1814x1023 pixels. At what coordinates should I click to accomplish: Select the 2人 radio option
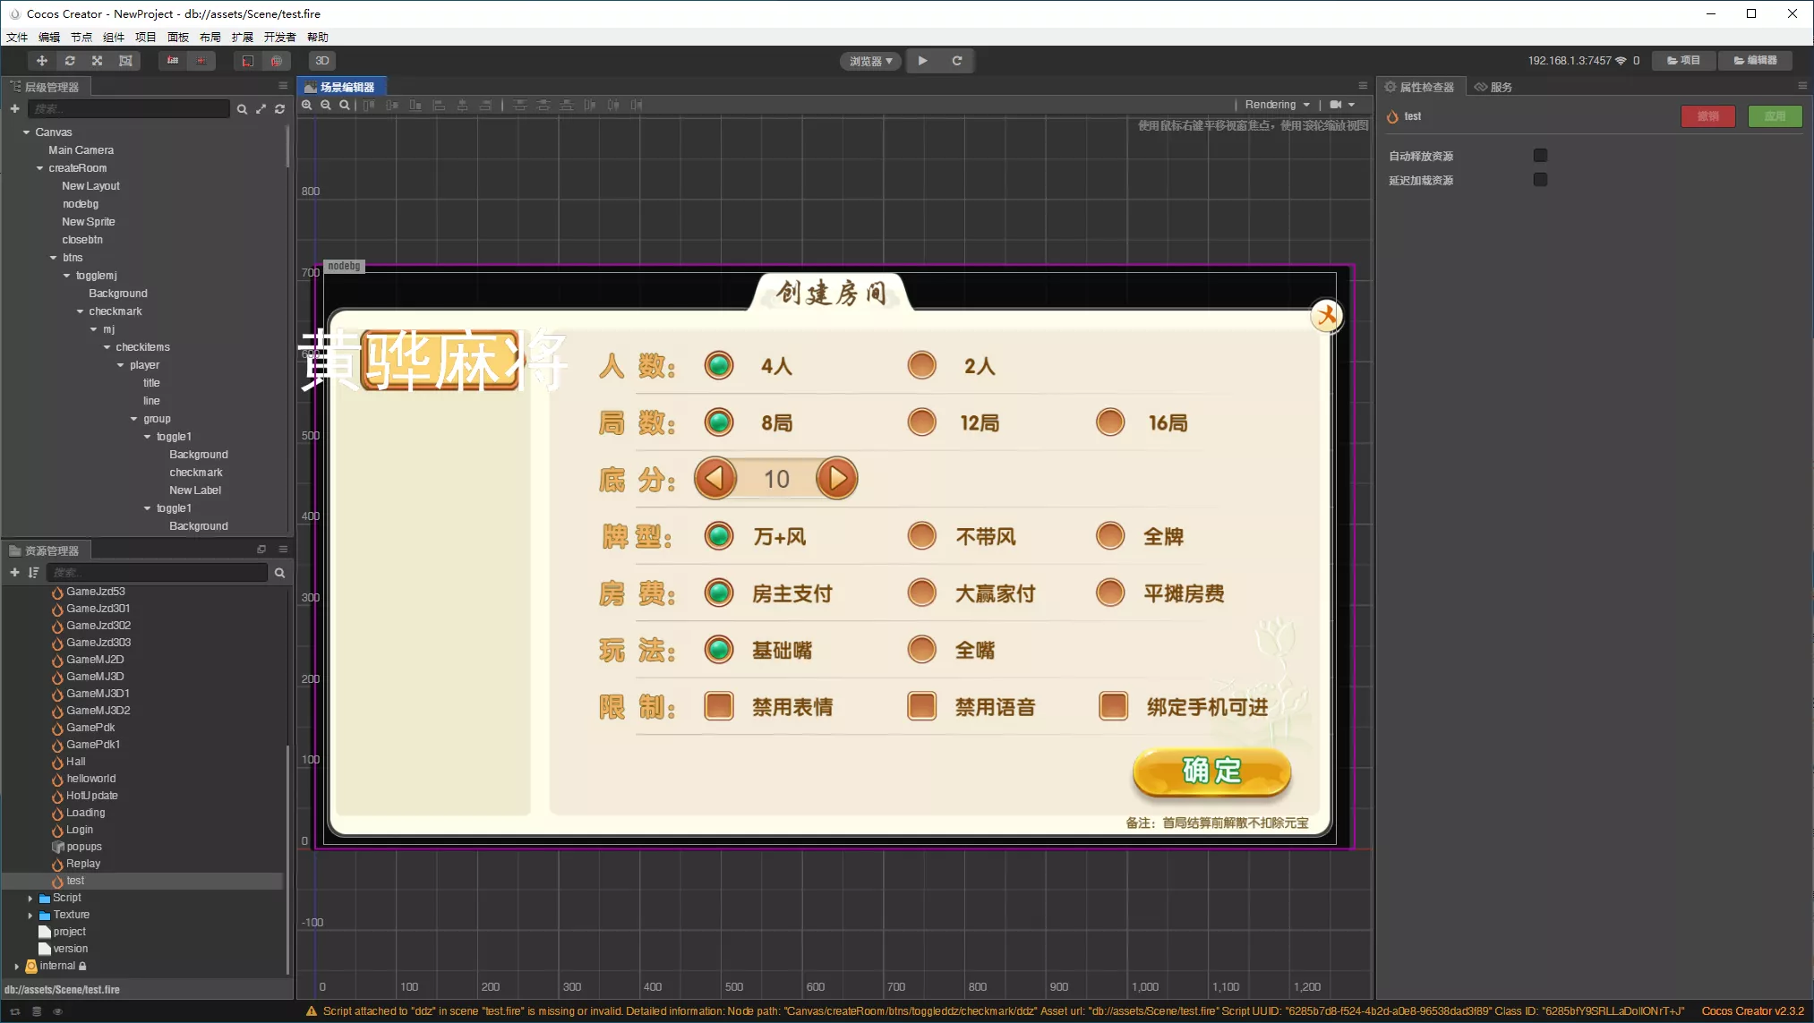tap(921, 364)
